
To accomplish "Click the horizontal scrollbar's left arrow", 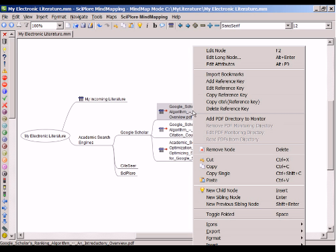I will pyautogui.click(x=21, y=235).
